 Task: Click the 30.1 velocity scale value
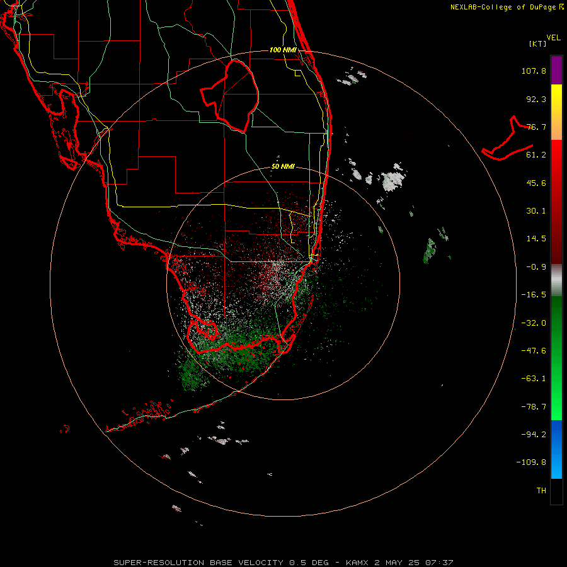(x=536, y=211)
